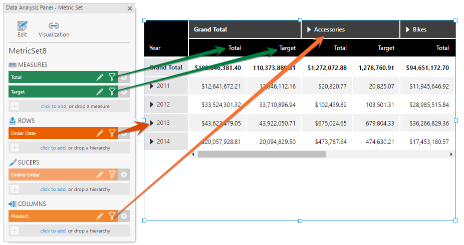Screen dimensions: 464x245
Task: Click Total header under Accessories
Action: [x=340, y=48]
